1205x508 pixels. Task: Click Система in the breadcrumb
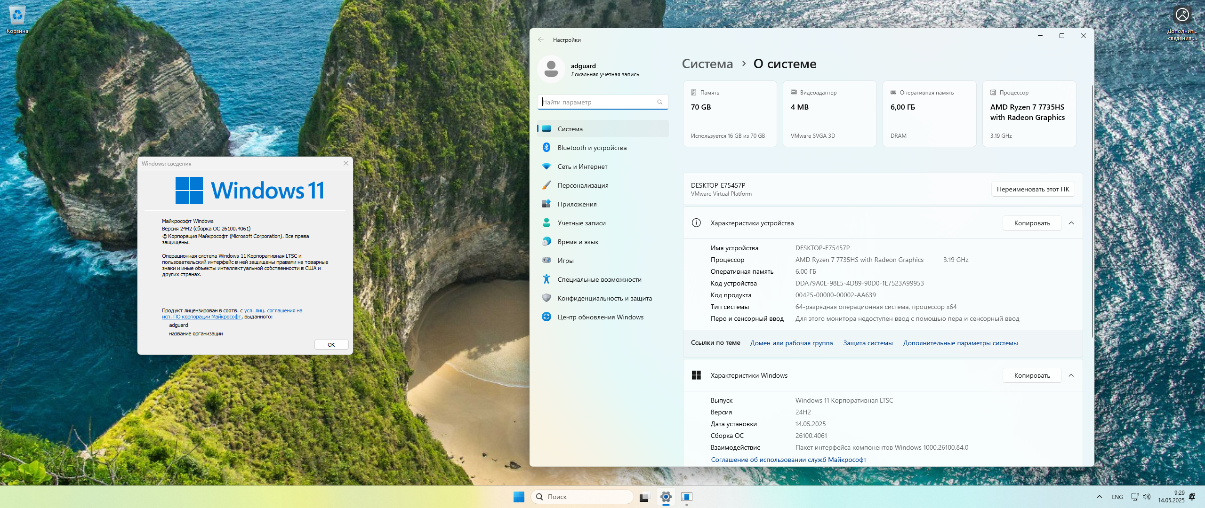707,64
